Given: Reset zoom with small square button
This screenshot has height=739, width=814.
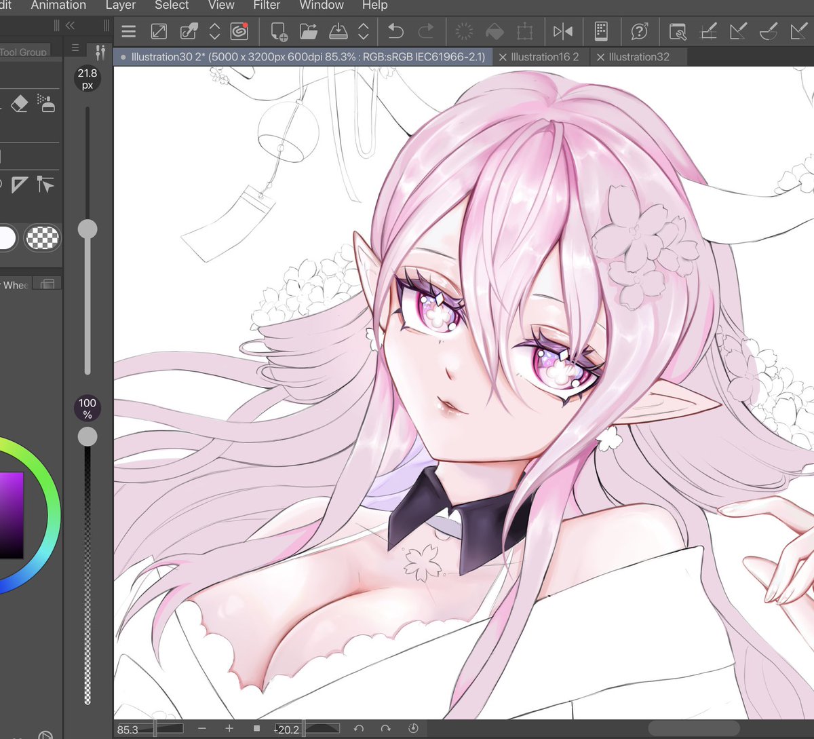Looking at the screenshot, I should tap(256, 728).
